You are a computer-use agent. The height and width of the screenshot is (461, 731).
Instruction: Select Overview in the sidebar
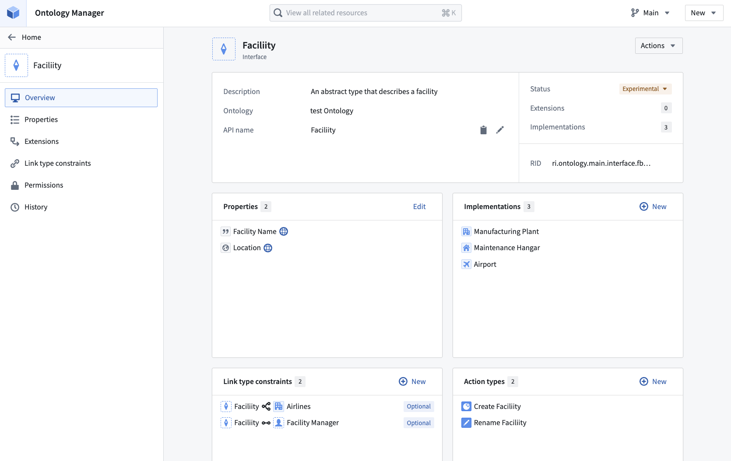pos(81,98)
